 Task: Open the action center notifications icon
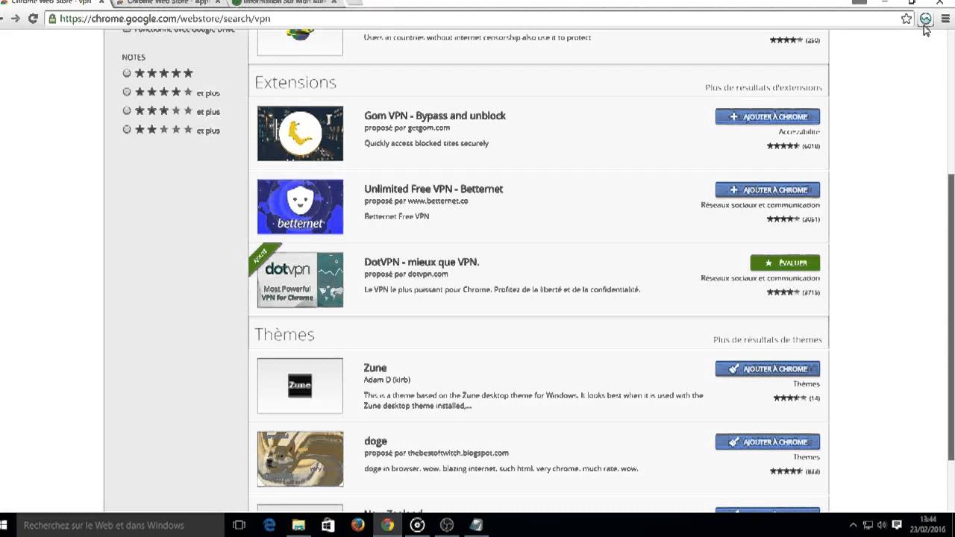[x=897, y=525]
